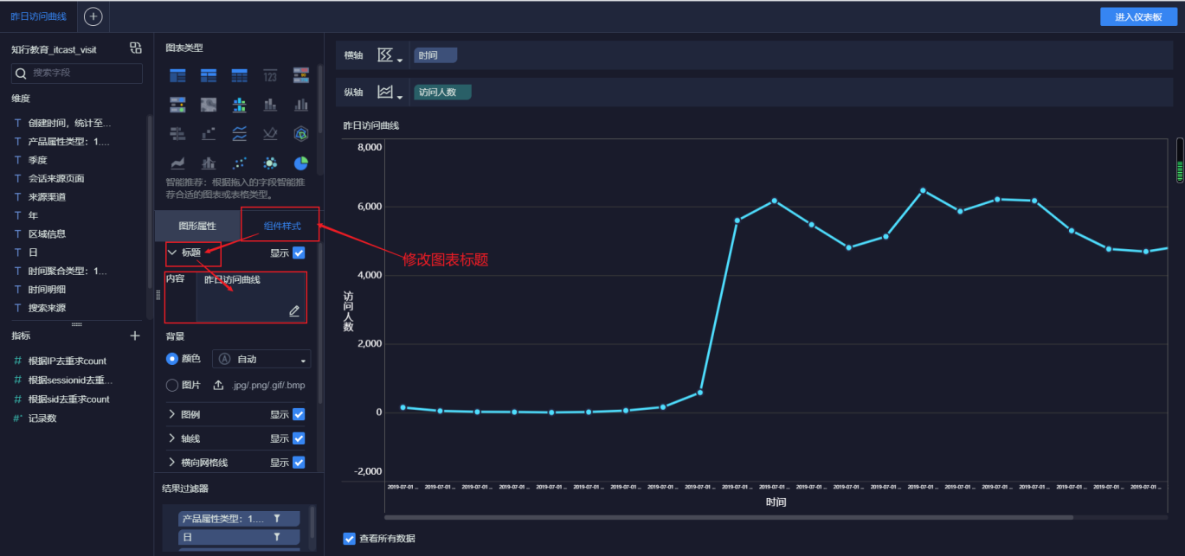1185x556 pixels.
Task: Expand the 轴线 section
Action: (171, 438)
